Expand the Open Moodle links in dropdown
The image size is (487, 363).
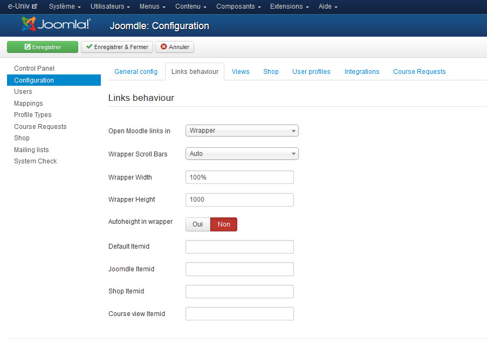pyautogui.click(x=242, y=131)
